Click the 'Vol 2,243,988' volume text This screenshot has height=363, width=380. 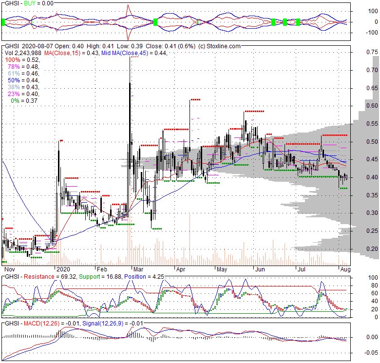tap(24, 53)
